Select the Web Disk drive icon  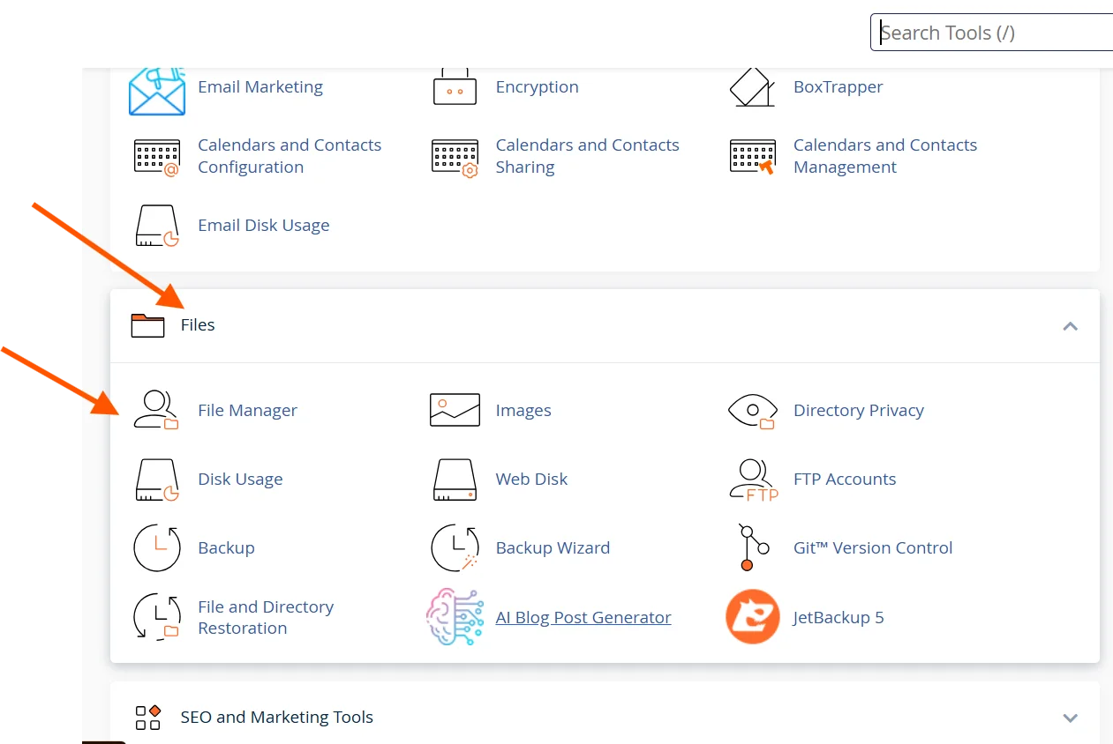click(454, 479)
